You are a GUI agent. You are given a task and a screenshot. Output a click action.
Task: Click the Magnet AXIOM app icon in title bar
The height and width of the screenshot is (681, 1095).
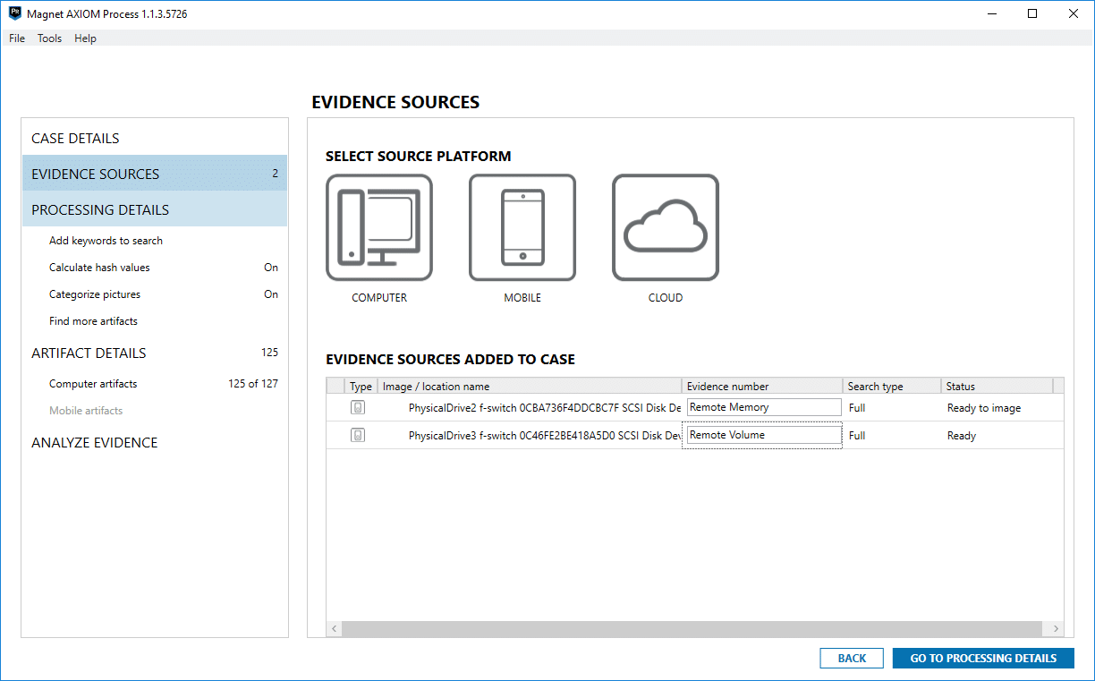point(15,14)
